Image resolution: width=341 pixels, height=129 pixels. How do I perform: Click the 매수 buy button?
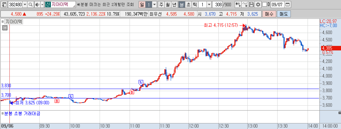[x=269, y=14]
